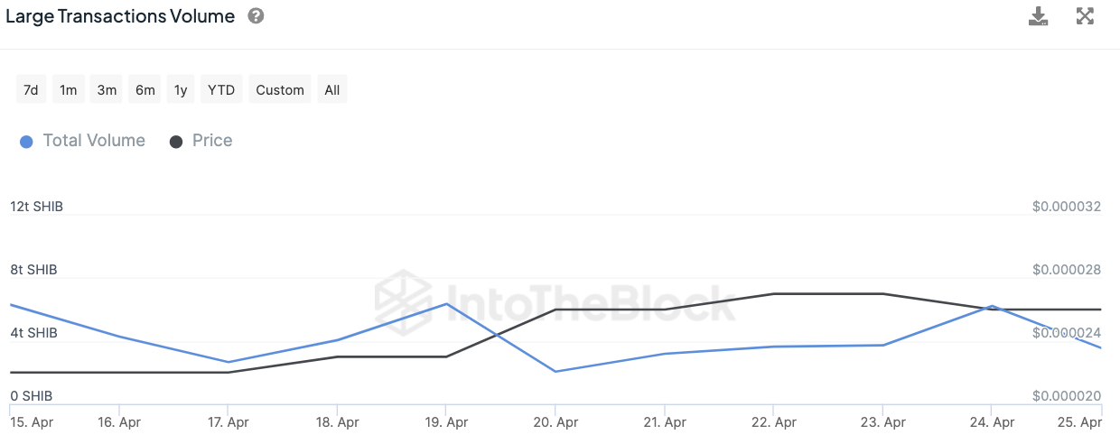Screen dimensions: 1120x444
Task: Toggle Price series in legend
Action: point(212,141)
